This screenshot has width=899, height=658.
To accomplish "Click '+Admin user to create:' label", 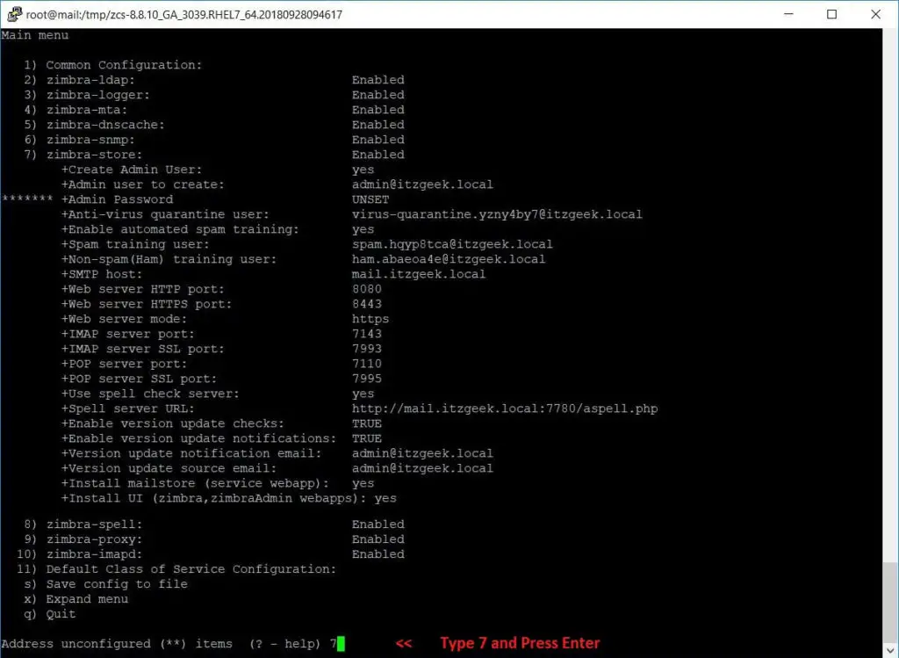I will [143, 184].
